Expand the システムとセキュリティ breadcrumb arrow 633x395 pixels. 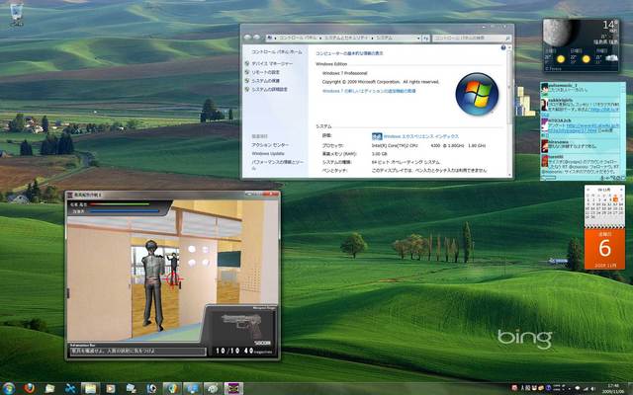click(x=372, y=38)
